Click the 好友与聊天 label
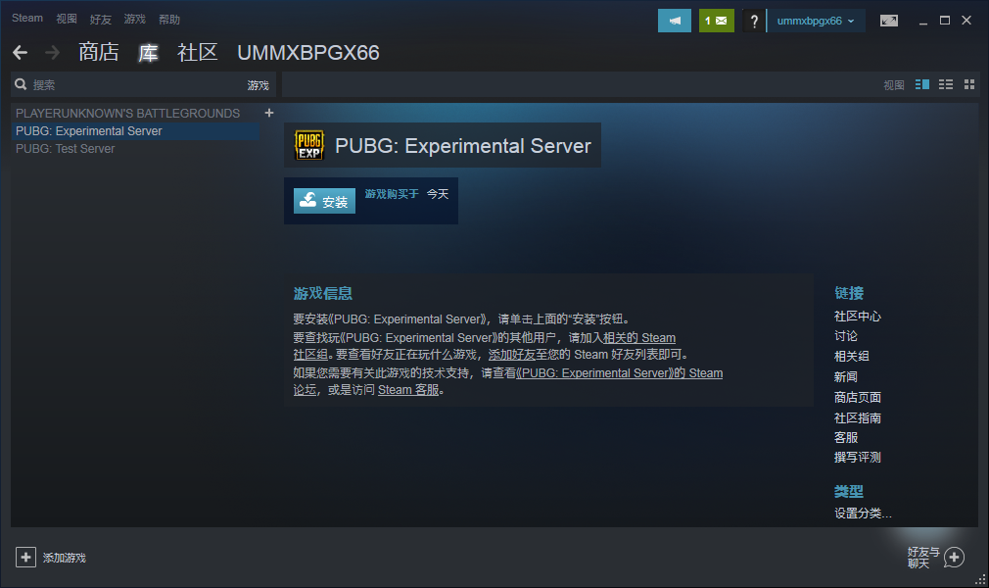The width and height of the screenshot is (989, 588). click(923, 558)
